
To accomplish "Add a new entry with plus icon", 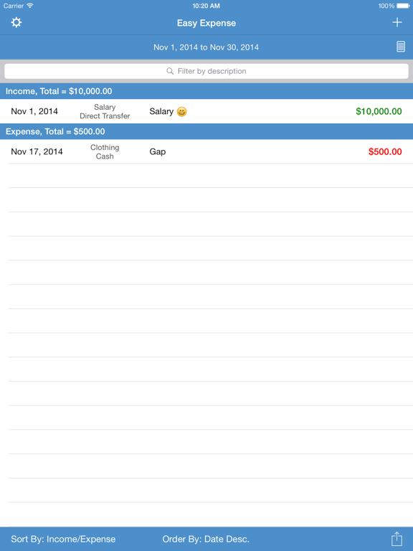I will [x=397, y=22].
